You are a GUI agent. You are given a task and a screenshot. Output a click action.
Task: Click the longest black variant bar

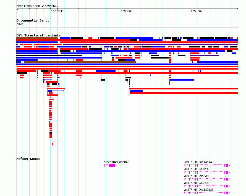point(49,55)
